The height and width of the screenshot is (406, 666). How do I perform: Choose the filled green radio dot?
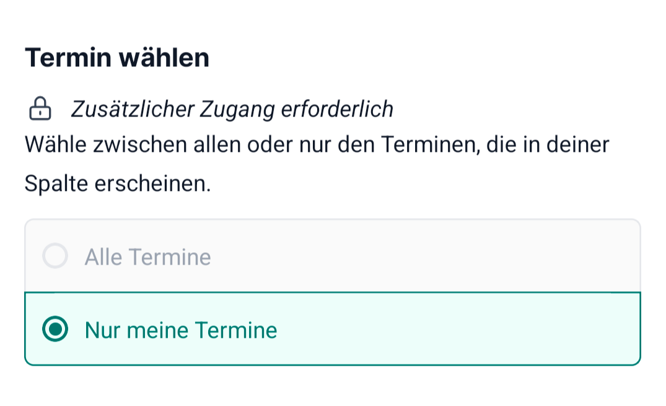(55, 329)
